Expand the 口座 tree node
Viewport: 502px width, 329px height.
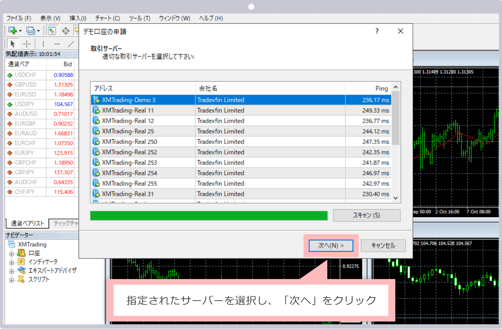tap(12, 254)
